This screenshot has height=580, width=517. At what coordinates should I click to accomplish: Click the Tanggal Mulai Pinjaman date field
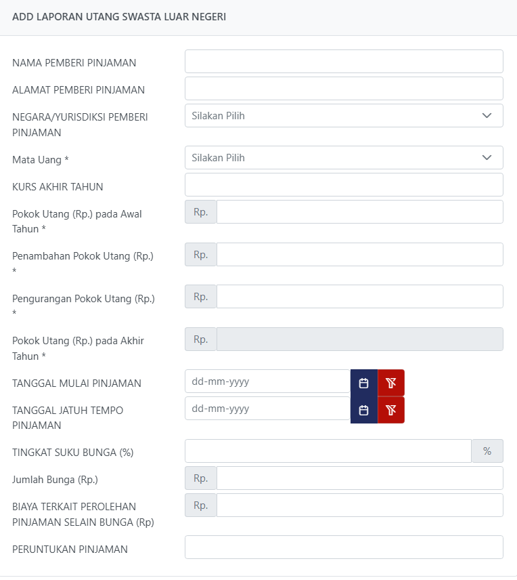[x=267, y=381]
